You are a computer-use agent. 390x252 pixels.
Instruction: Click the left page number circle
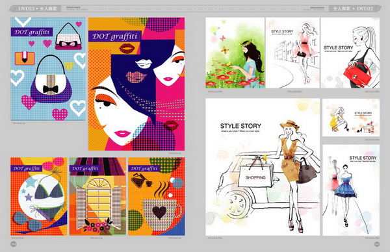pos(14,244)
